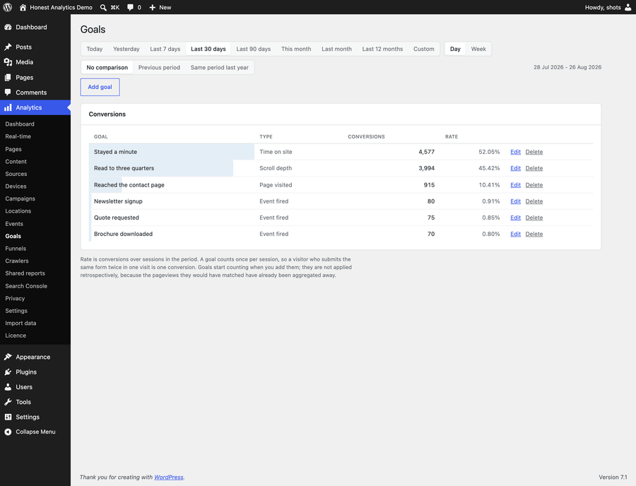
Task: Click the Settings sliders icon in main sidebar
Action: (x=8, y=417)
